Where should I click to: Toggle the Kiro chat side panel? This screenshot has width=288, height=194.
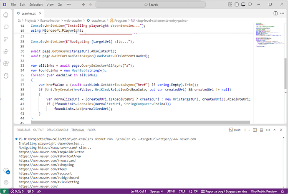point(250,5)
